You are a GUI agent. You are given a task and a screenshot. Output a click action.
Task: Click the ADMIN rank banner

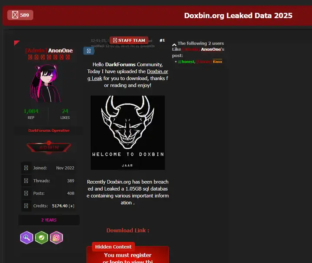[x=49, y=147]
